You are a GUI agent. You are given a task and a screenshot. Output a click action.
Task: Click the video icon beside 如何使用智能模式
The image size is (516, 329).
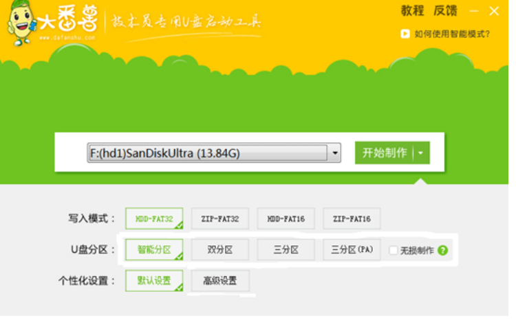pos(405,34)
